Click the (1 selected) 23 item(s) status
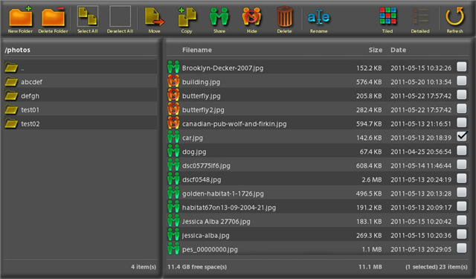Image resolution: width=476 pixels, height=279 pixels. pyautogui.click(x=437, y=267)
